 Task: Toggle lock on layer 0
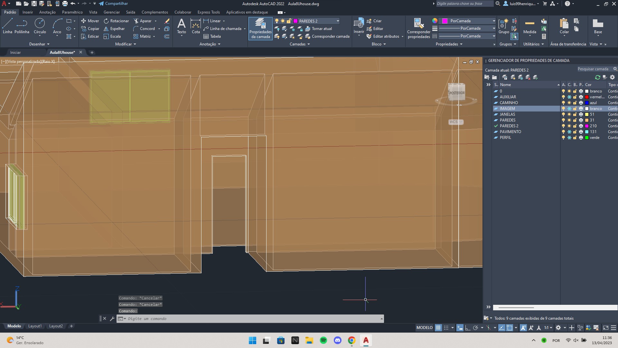pyautogui.click(x=575, y=91)
